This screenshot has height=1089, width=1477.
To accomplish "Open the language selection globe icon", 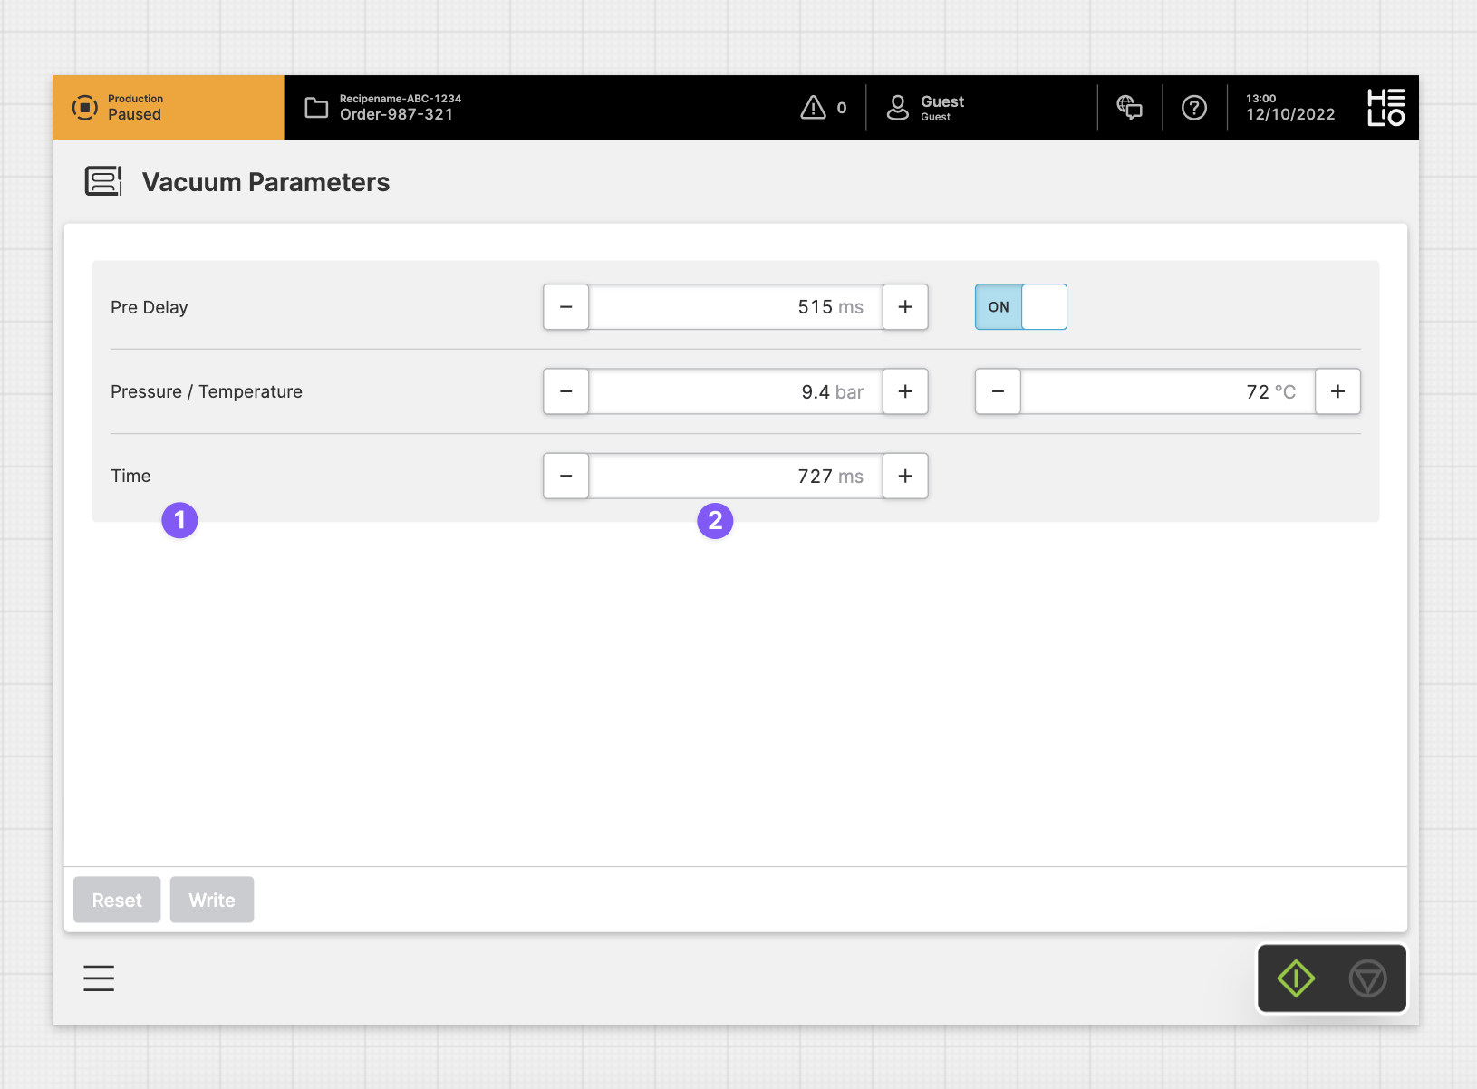I will pyautogui.click(x=1129, y=108).
